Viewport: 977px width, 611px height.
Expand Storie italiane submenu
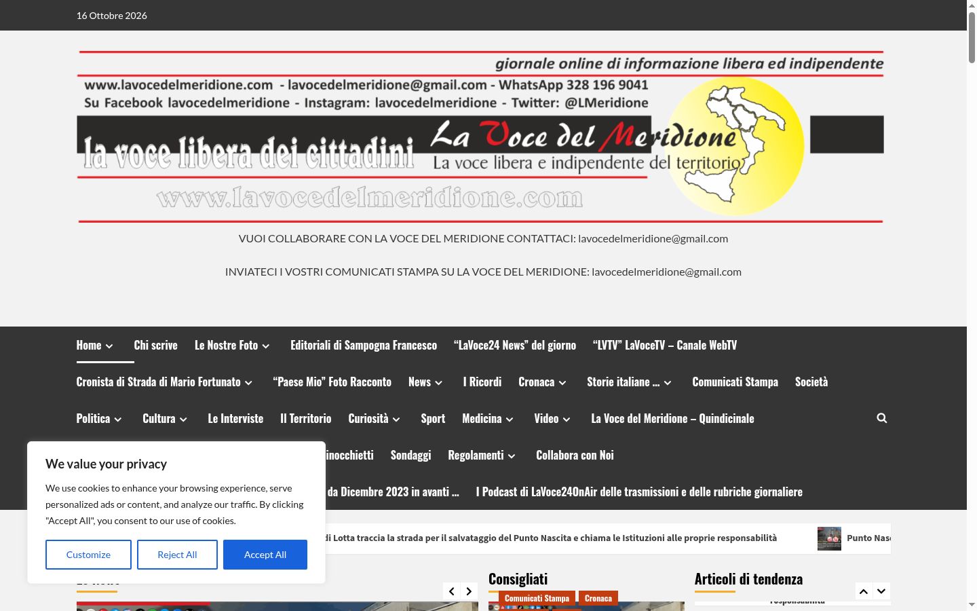[668, 383]
